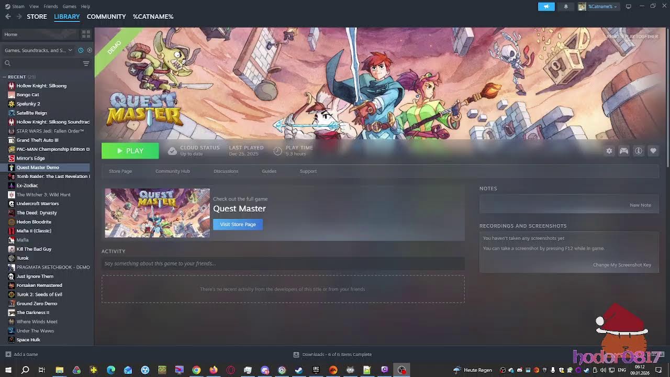670x377 pixels.
Task: Open the Discussions link
Action: point(226,171)
